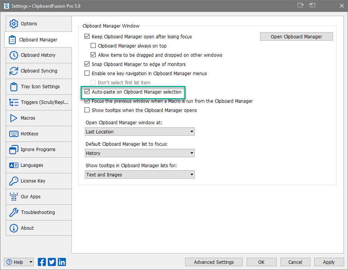
Task: Open the About page
Action: tap(37, 228)
